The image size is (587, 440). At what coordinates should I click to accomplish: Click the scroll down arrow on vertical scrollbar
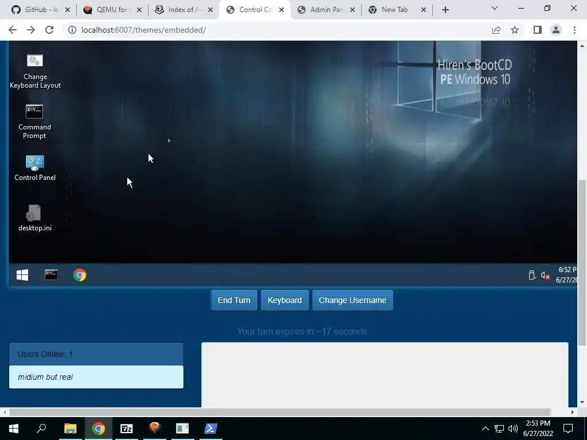[582, 402]
